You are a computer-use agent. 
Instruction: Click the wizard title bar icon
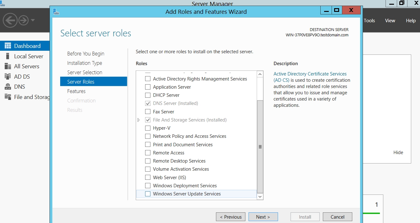pyautogui.click(x=56, y=12)
